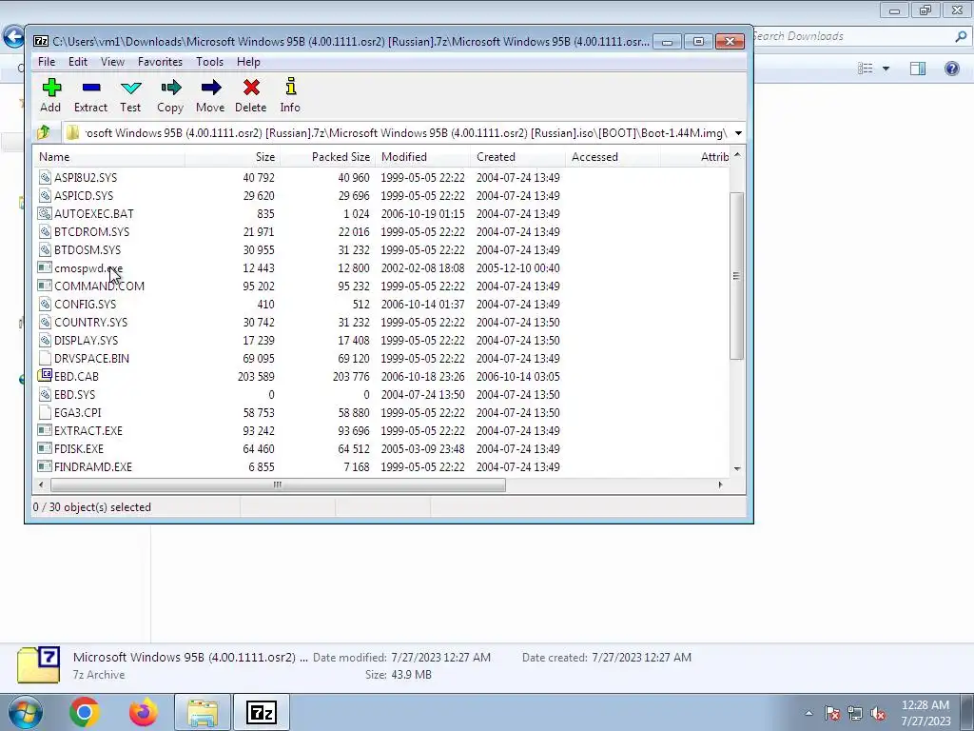Select the EBD.CAB cabinet file icon
Screen dimensions: 974x731
(45, 376)
